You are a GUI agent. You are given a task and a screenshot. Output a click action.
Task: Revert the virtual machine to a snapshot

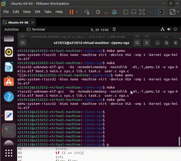point(106,12)
